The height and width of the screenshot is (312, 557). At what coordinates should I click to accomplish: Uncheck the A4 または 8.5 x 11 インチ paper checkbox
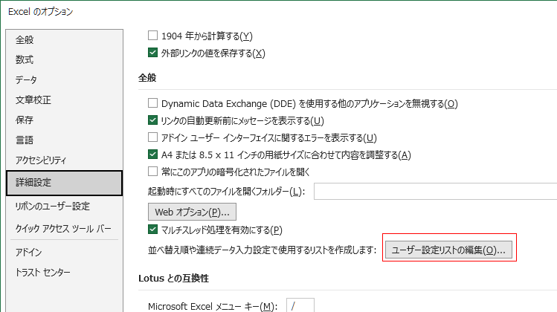[152, 155]
